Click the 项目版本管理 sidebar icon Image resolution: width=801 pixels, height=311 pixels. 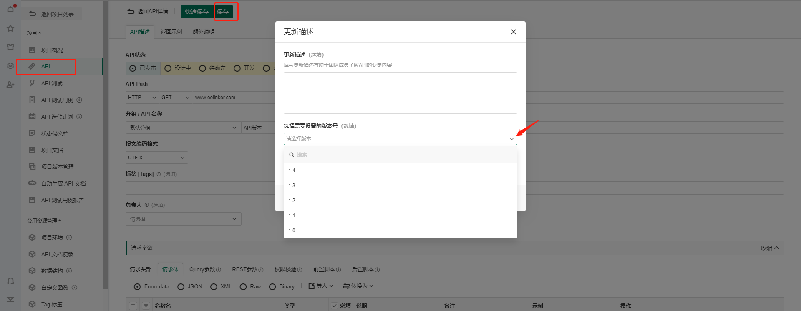pyautogui.click(x=32, y=166)
